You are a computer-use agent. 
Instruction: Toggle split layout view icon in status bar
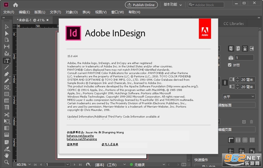184,165
